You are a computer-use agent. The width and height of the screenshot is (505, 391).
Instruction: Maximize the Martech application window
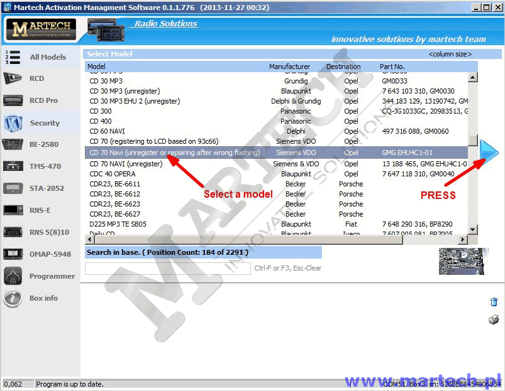[x=487, y=7]
